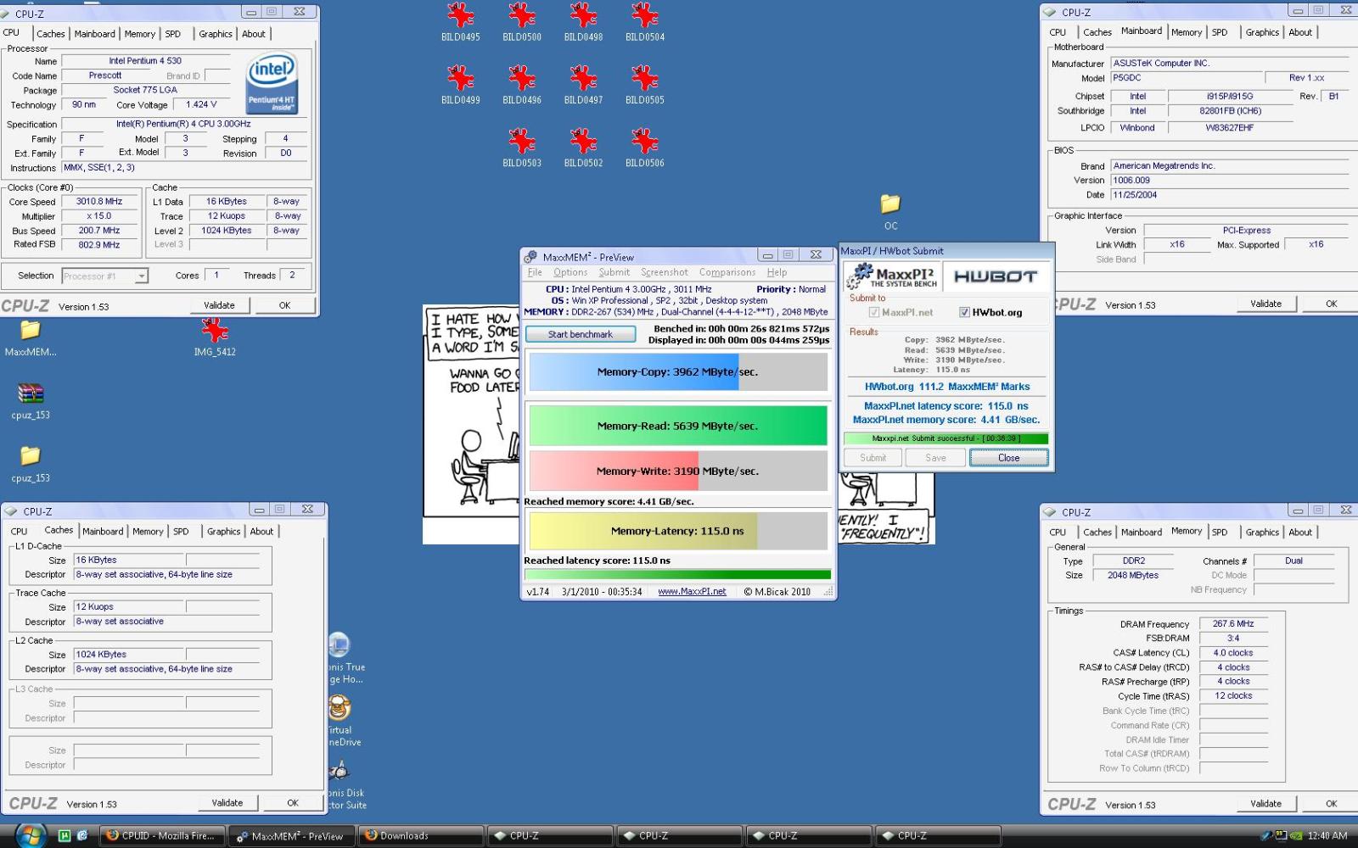Open the Help menu in MaxxMEM
The width and height of the screenshot is (1358, 848).
coord(777,272)
